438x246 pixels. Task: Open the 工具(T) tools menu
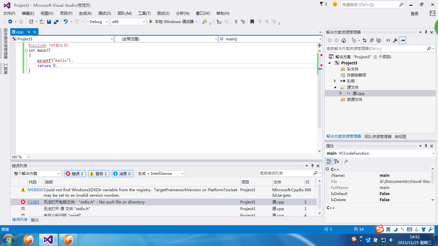(144, 13)
